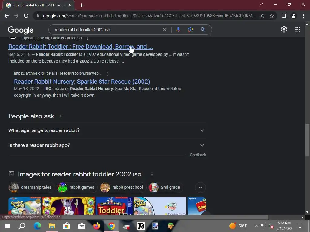Filter images by 2nd grade
Viewport: 310px width, 232px height.
(x=166, y=187)
